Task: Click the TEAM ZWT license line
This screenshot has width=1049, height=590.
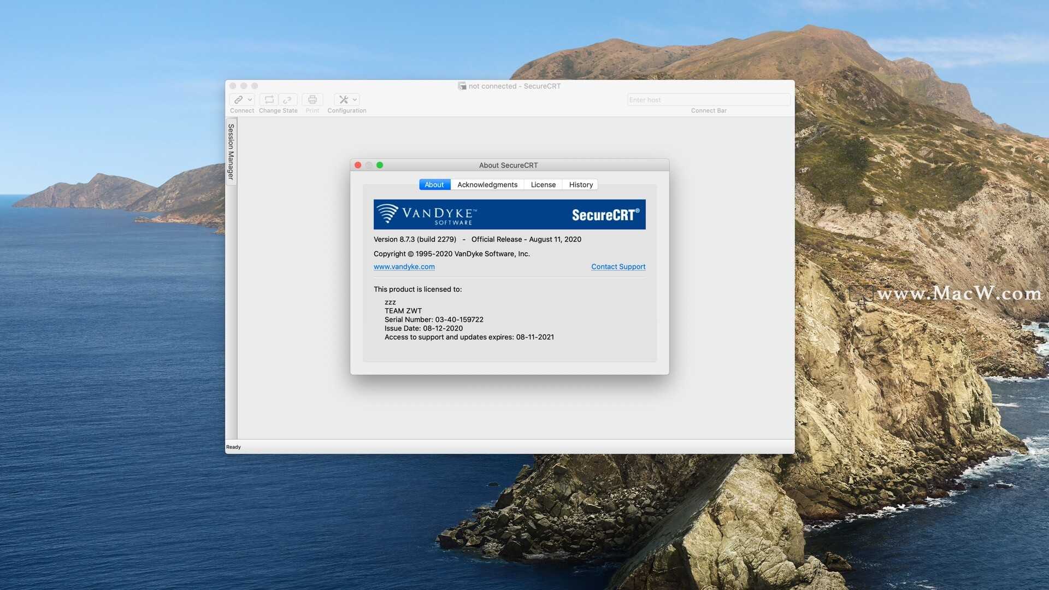Action: pos(403,311)
